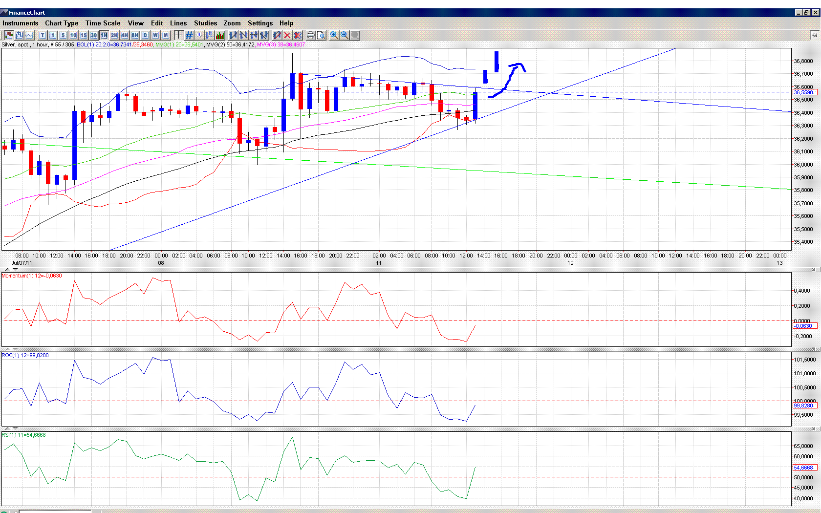
Task: Set the 5-minute time scale
Action: [63, 35]
